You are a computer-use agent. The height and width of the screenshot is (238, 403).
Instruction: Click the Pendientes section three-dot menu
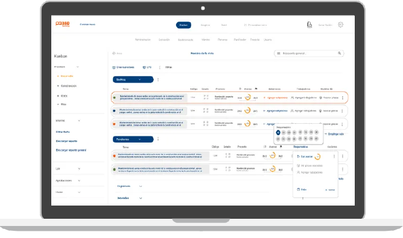158,139
